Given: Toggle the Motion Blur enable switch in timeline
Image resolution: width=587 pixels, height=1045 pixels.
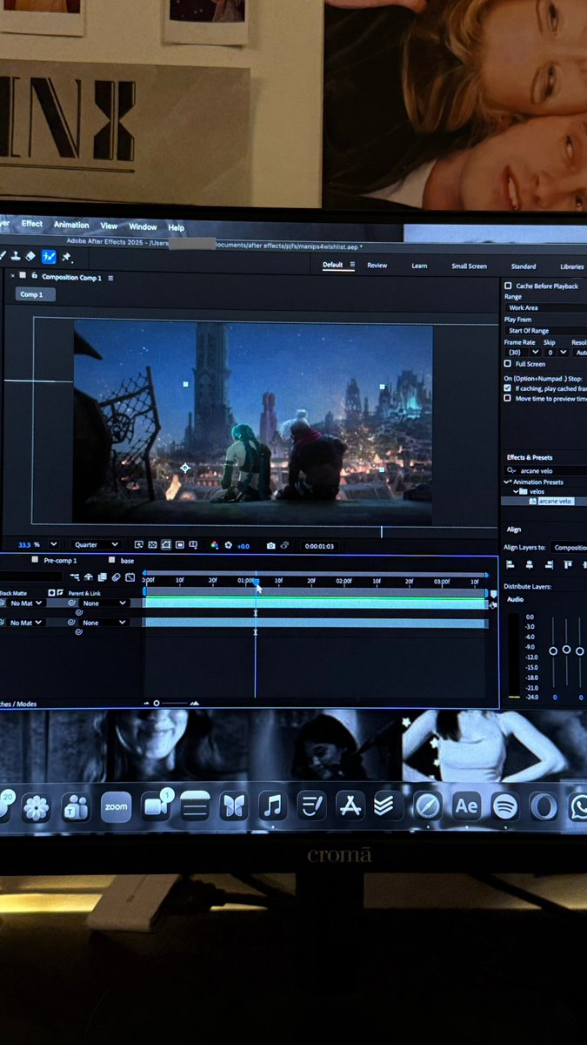Looking at the screenshot, I should (x=116, y=576).
